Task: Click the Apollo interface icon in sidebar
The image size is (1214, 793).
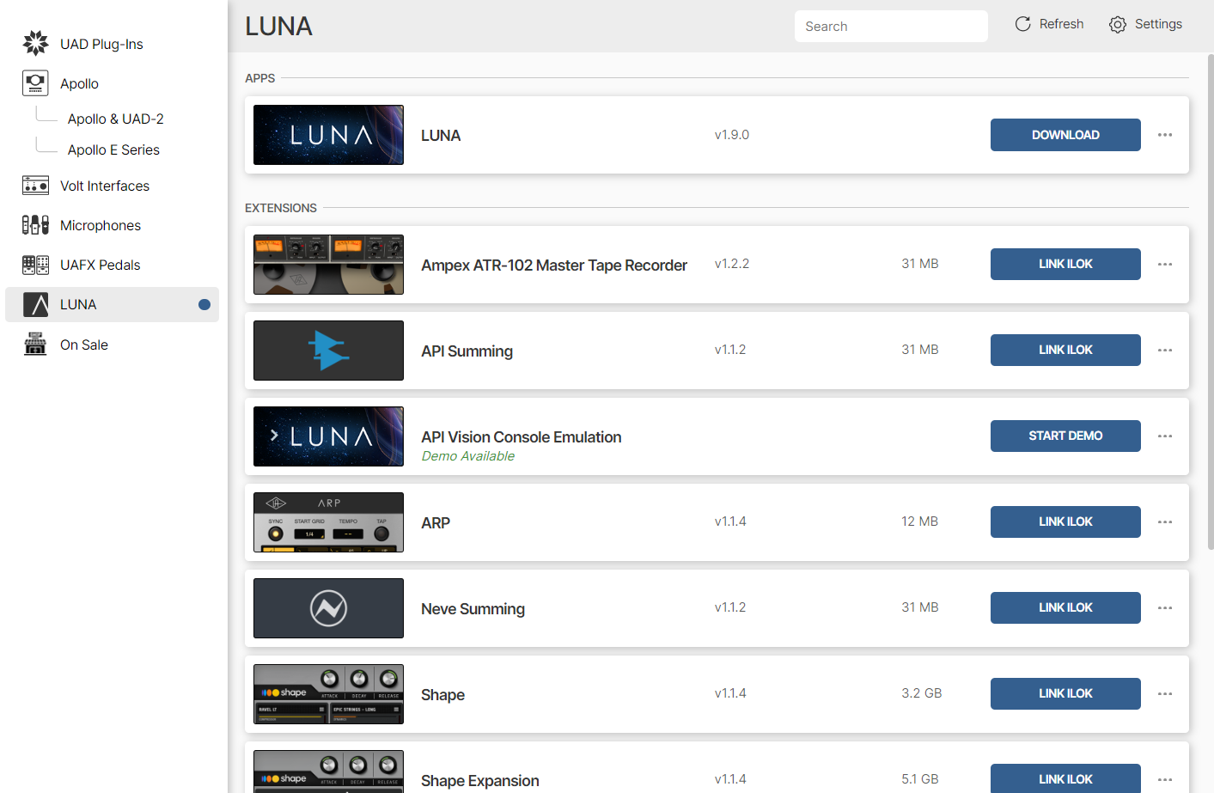Action: coord(35,83)
